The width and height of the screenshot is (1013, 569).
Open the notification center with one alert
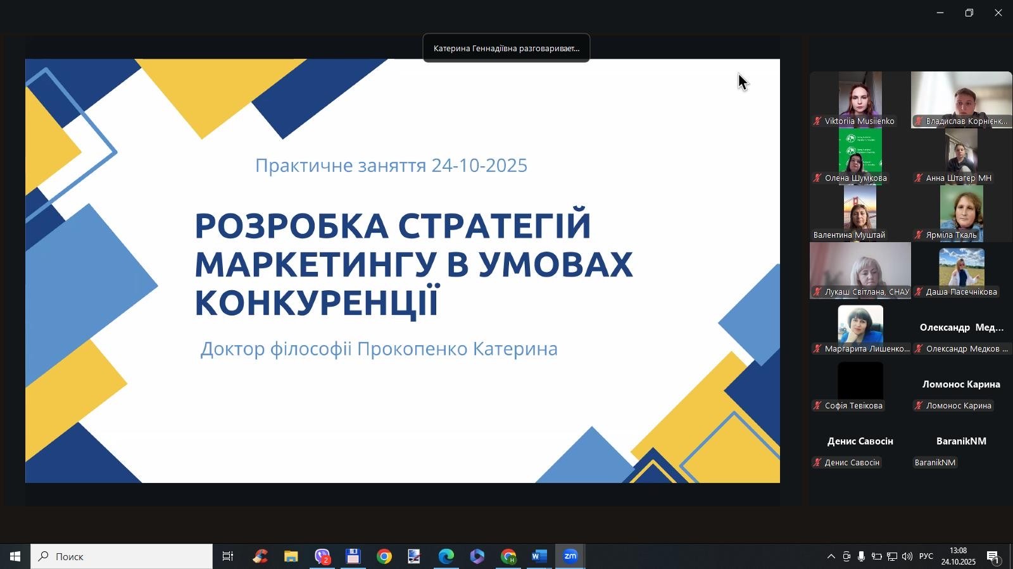pos(993,556)
